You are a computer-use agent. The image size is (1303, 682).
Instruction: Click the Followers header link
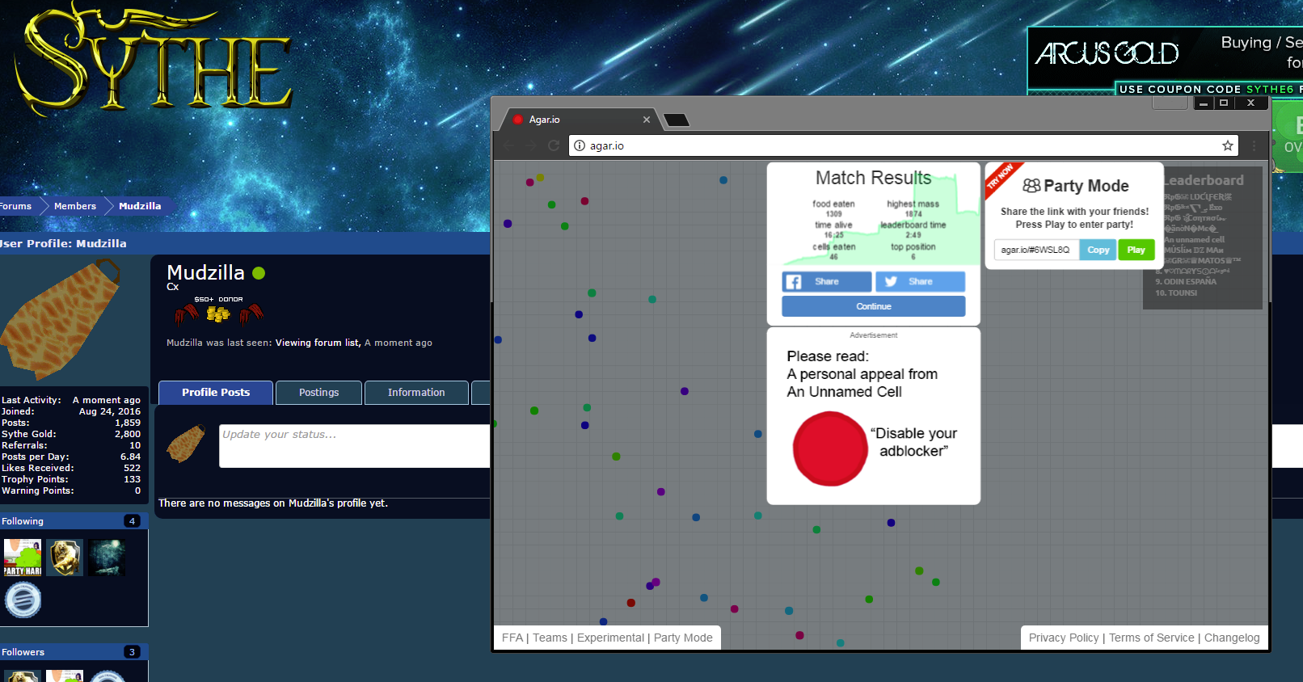(x=23, y=652)
